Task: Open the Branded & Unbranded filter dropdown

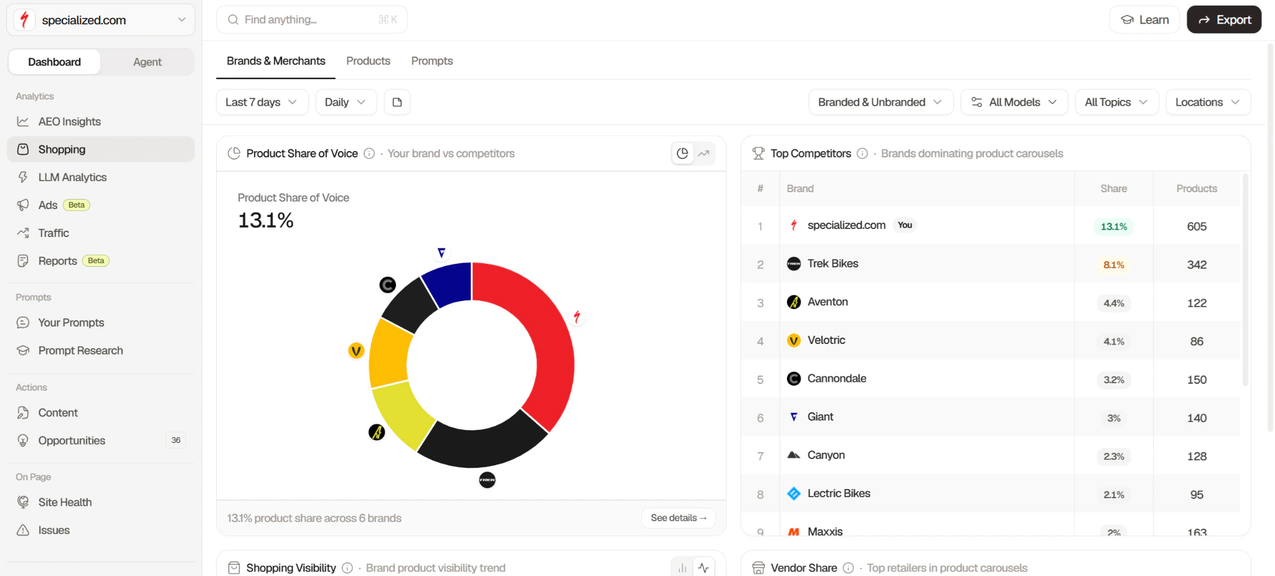Action: tap(881, 102)
